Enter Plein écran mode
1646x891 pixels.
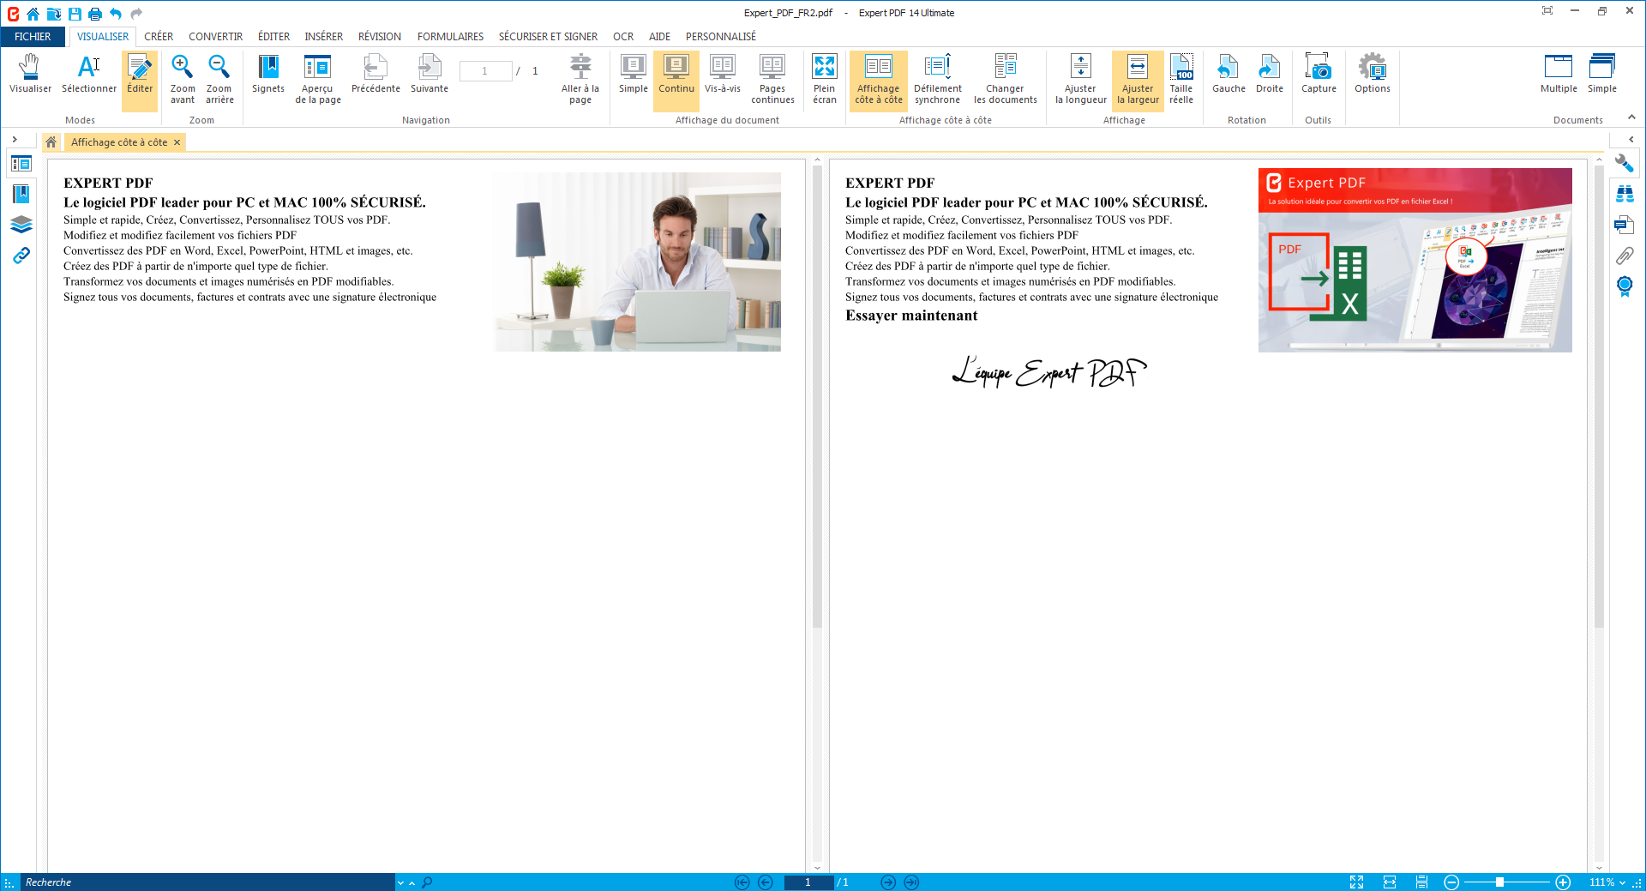pyautogui.click(x=825, y=80)
